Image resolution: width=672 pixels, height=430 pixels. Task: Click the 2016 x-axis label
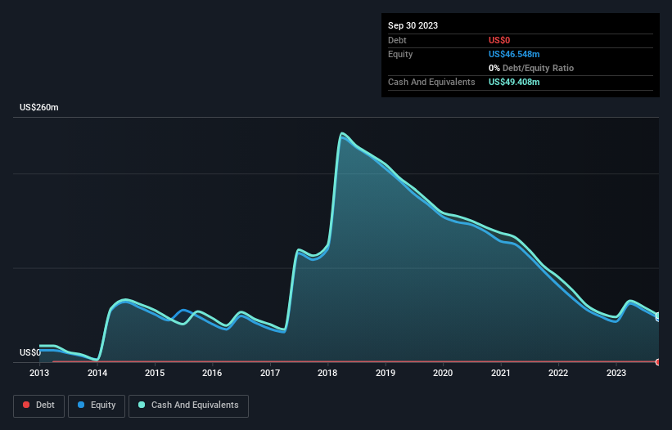(212, 373)
